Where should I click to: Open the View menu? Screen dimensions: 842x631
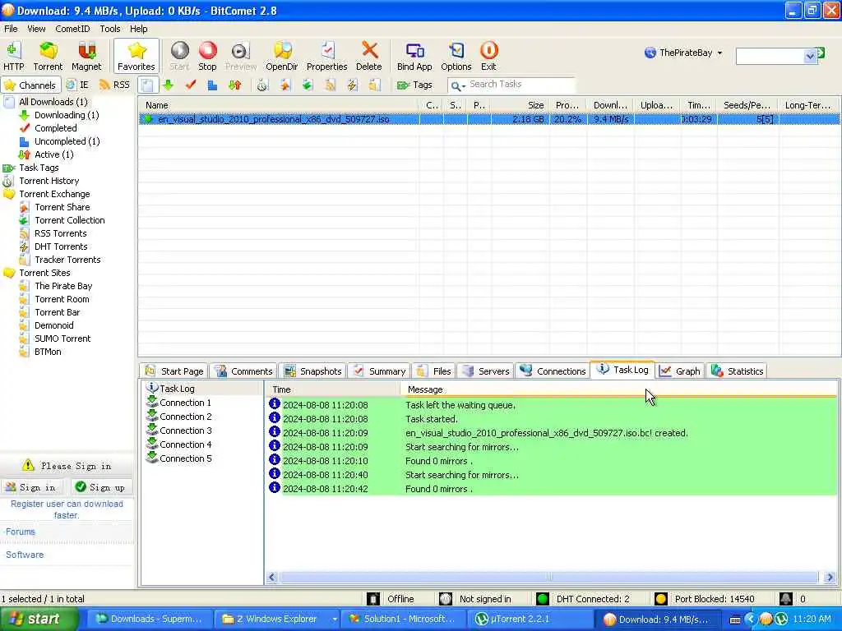click(x=36, y=29)
